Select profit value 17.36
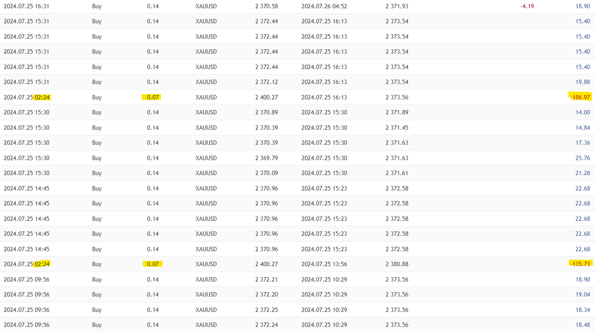595x332 pixels. 583,143
